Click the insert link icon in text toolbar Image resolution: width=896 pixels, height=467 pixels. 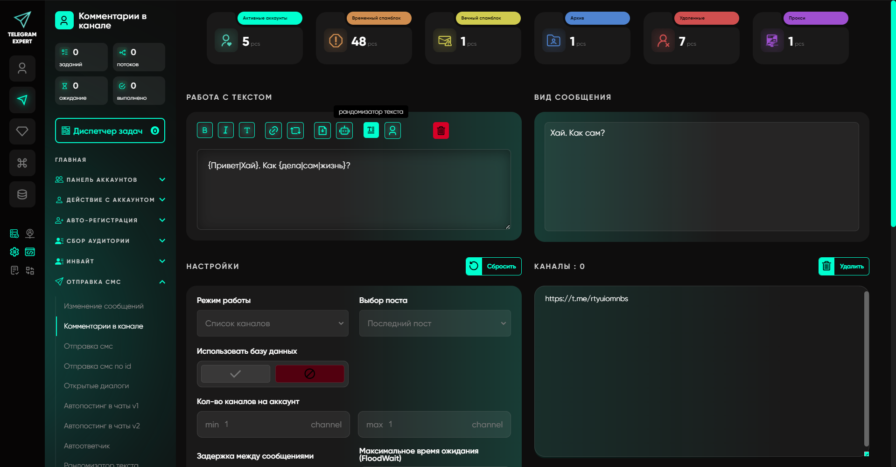click(273, 130)
